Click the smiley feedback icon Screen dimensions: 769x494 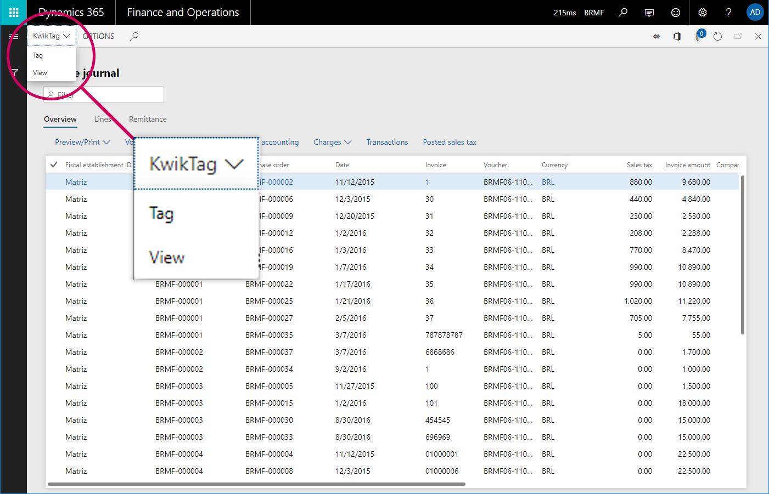[x=676, y=13]
